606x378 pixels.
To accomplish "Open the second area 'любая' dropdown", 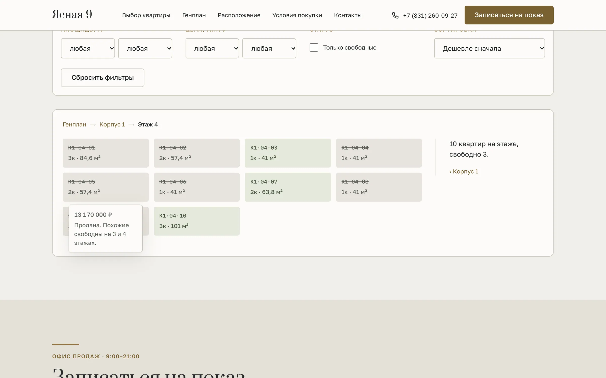I will [145, 48].
